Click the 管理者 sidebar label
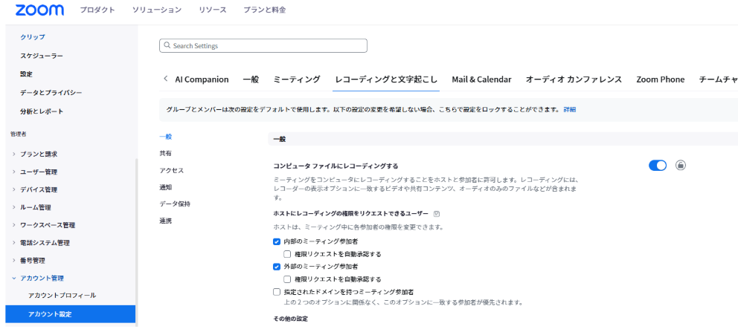Viewport: 738px width, 335px height. coord(19,134)
